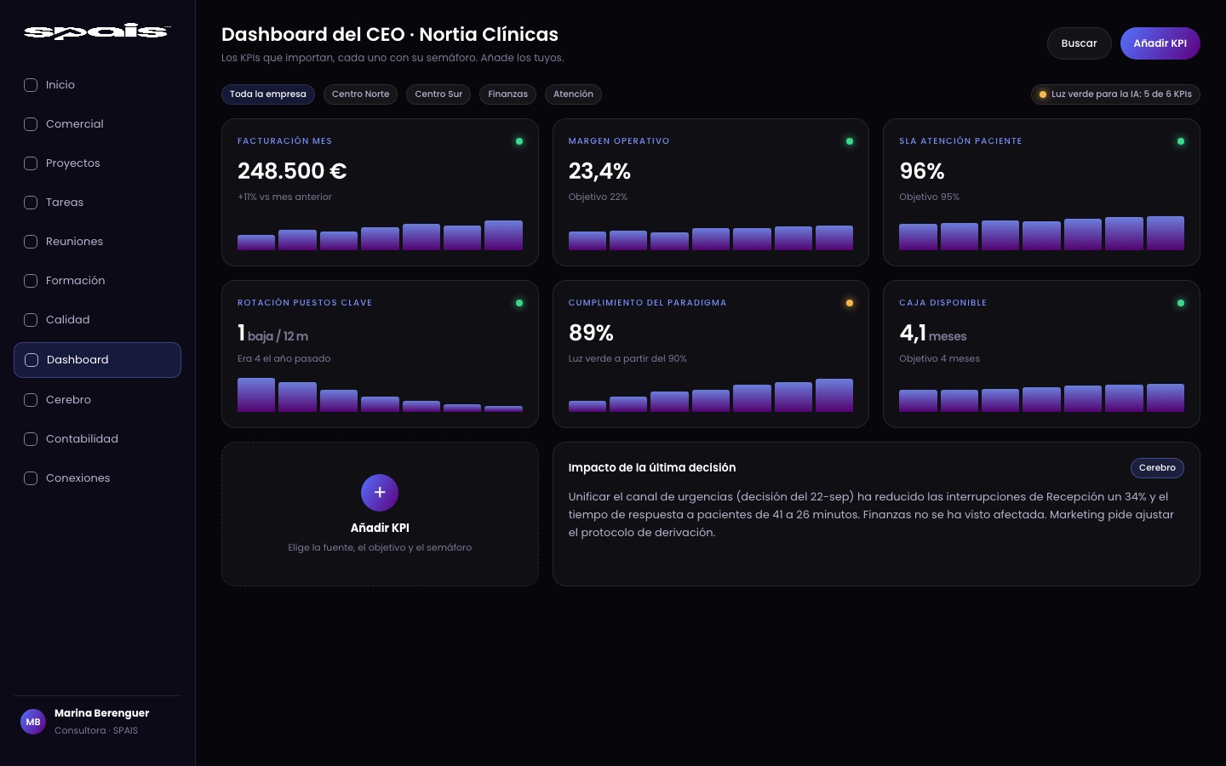Image resolution: width=1226 pixels, height=766 pixels.
Task: Open the Contabilidad section
Action: click(x=97, y=439)
